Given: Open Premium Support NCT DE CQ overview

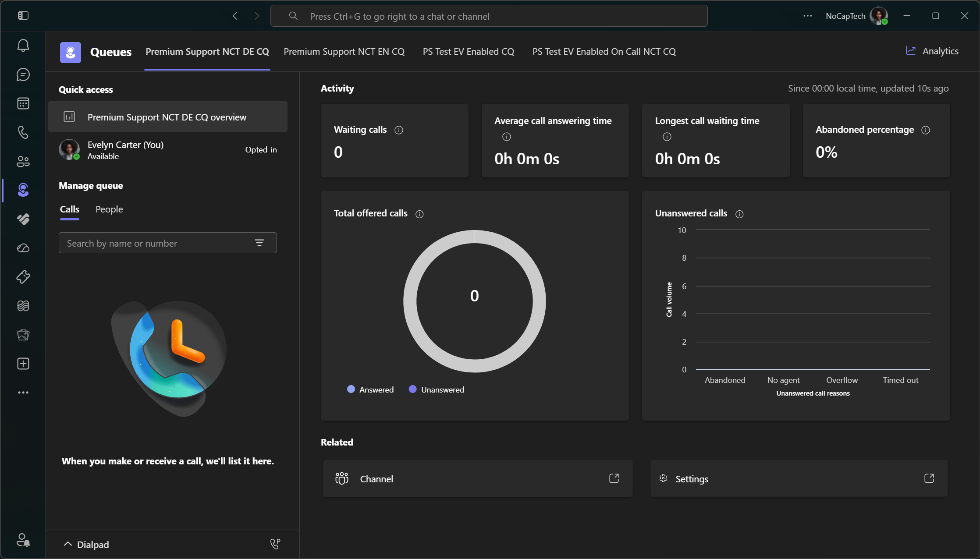Looking at the screenshot, I should pyautogui.click(x=168, y=117).
